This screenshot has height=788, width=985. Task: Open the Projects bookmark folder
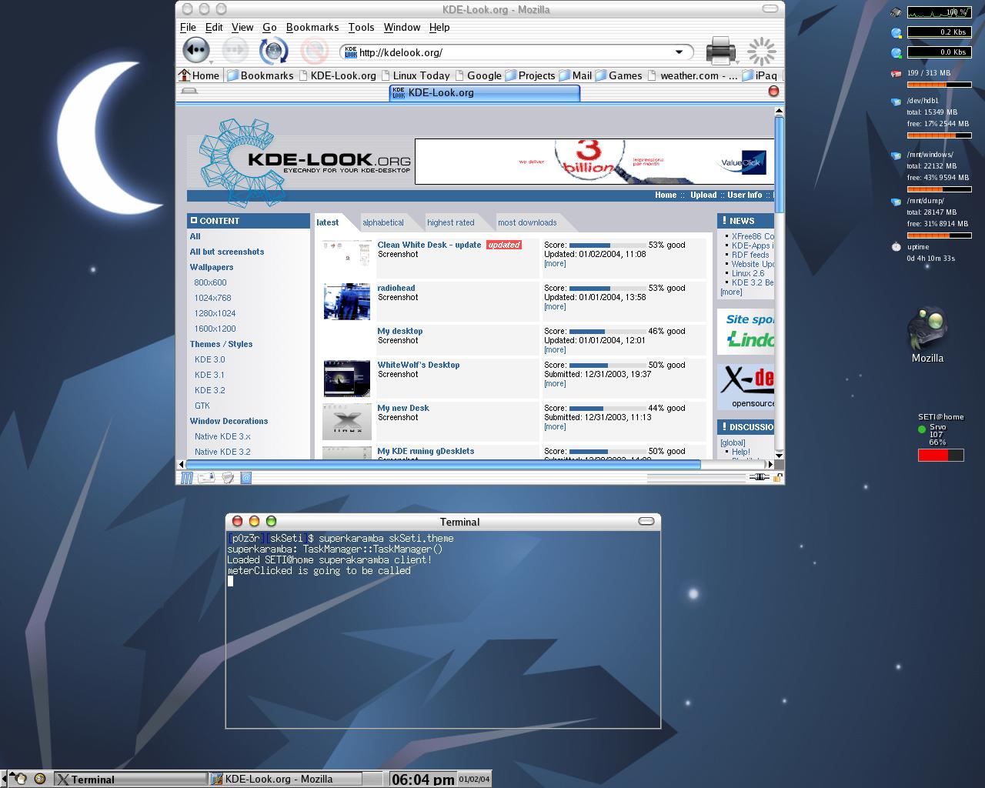point(529,75)
